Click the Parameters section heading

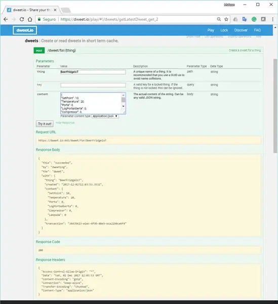[45, 61]
